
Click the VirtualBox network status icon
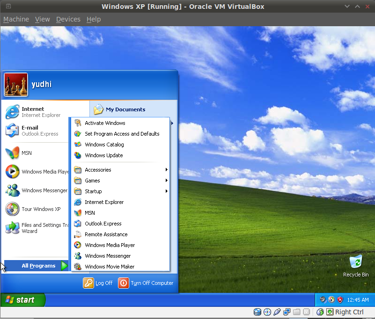pyautogui.click(x=287, y=312)
